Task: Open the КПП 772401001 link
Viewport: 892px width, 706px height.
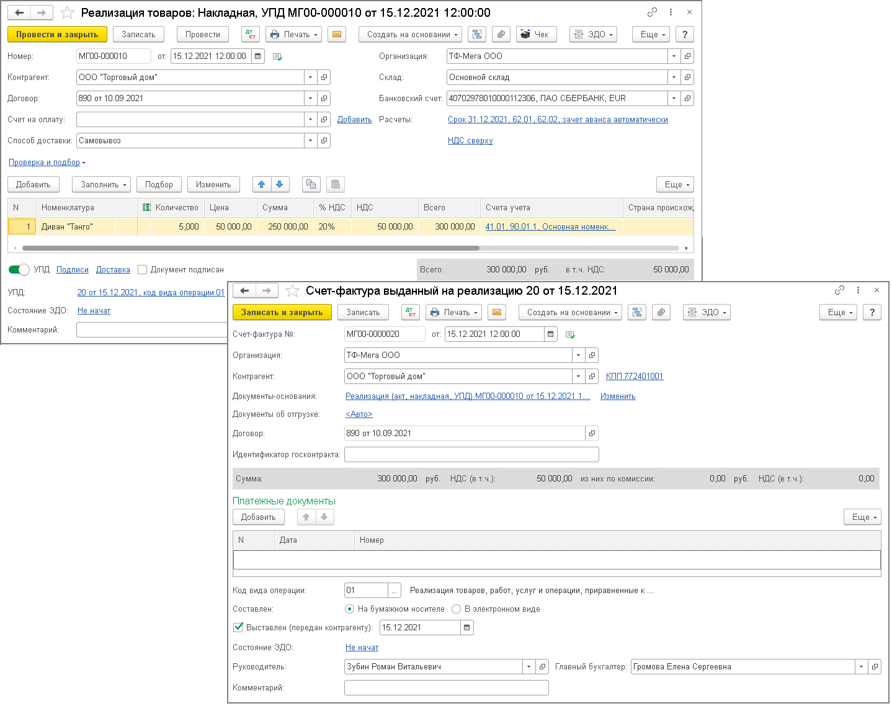Action: pos(635,376)
